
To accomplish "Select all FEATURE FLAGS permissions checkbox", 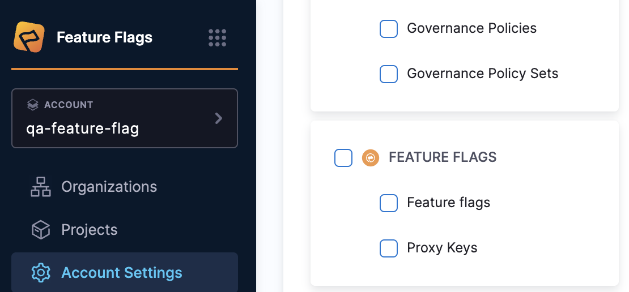I will (343, 158).
